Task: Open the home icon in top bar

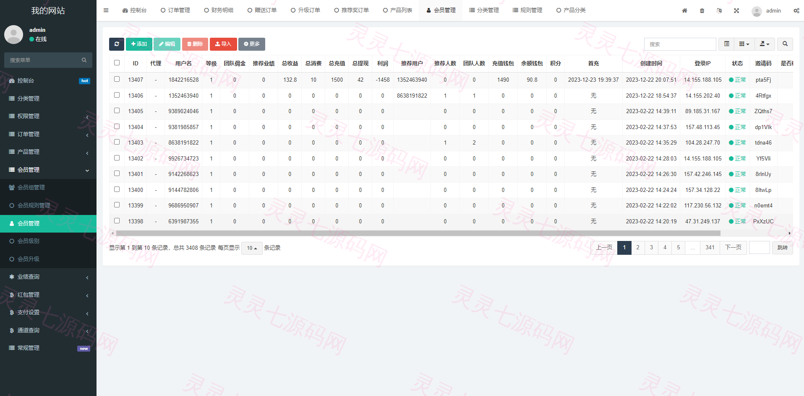Action: 684,10
